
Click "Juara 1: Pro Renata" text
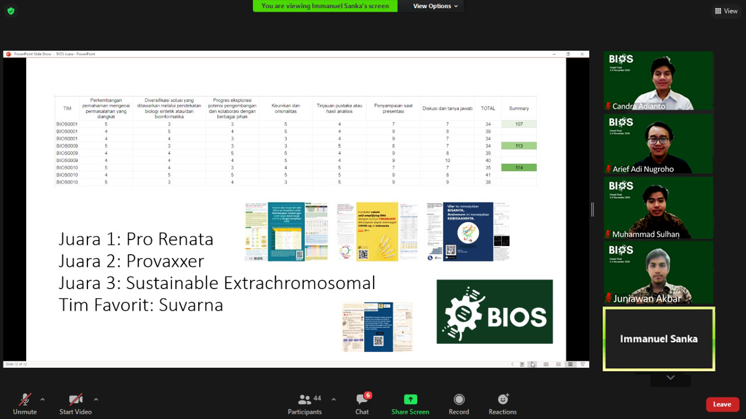136,239
